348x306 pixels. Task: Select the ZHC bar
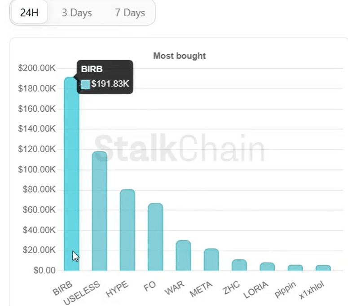[239, 265]
